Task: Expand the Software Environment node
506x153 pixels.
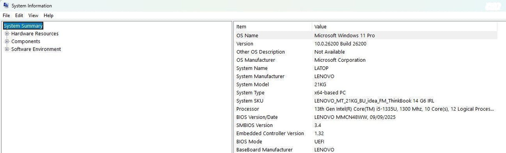Action: pos(7,49)
